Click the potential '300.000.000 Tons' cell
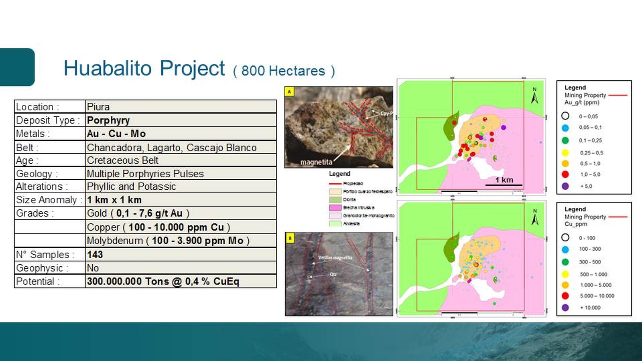This screenshot has width=642, height=361. [x=181, y=282]
